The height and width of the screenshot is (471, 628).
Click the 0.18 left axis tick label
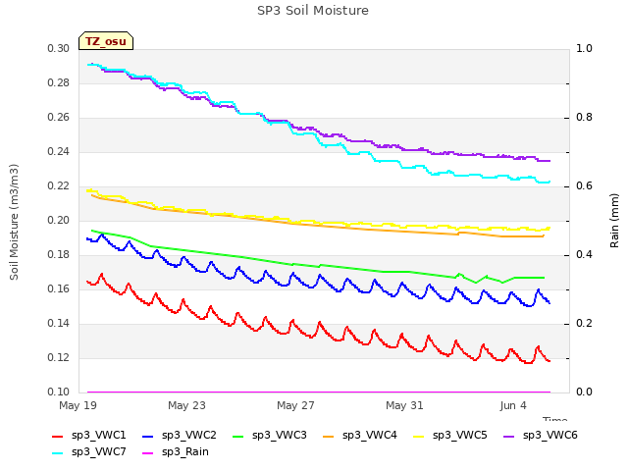coord(59,255)
